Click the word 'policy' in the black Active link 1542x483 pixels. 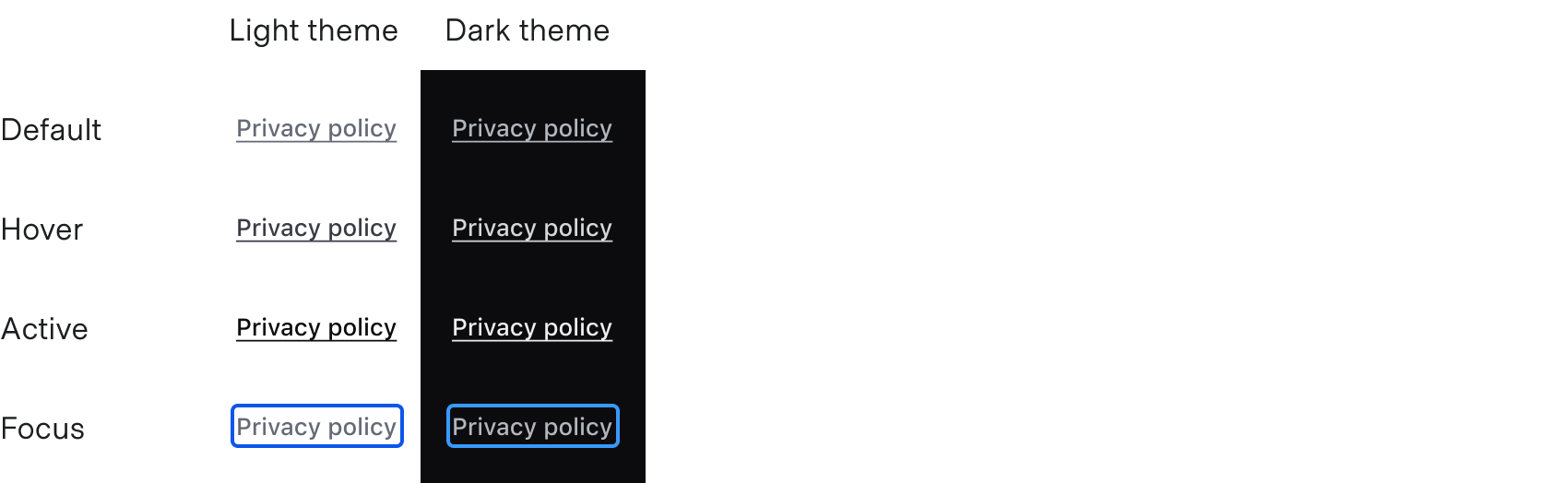pos(362,327)
